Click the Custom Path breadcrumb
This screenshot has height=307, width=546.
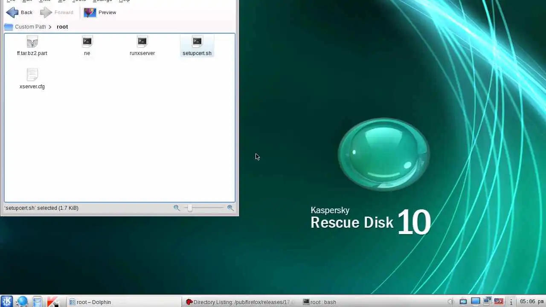pyautogui.click(x=30, y=26)
